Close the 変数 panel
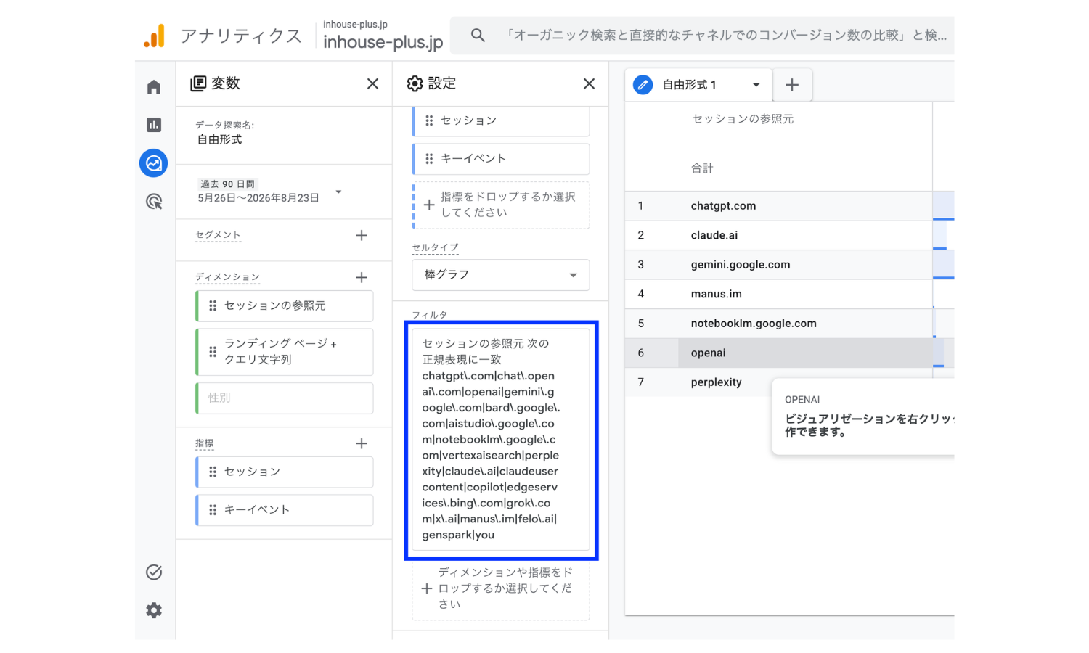1089x653 pixels. point(372,83)
